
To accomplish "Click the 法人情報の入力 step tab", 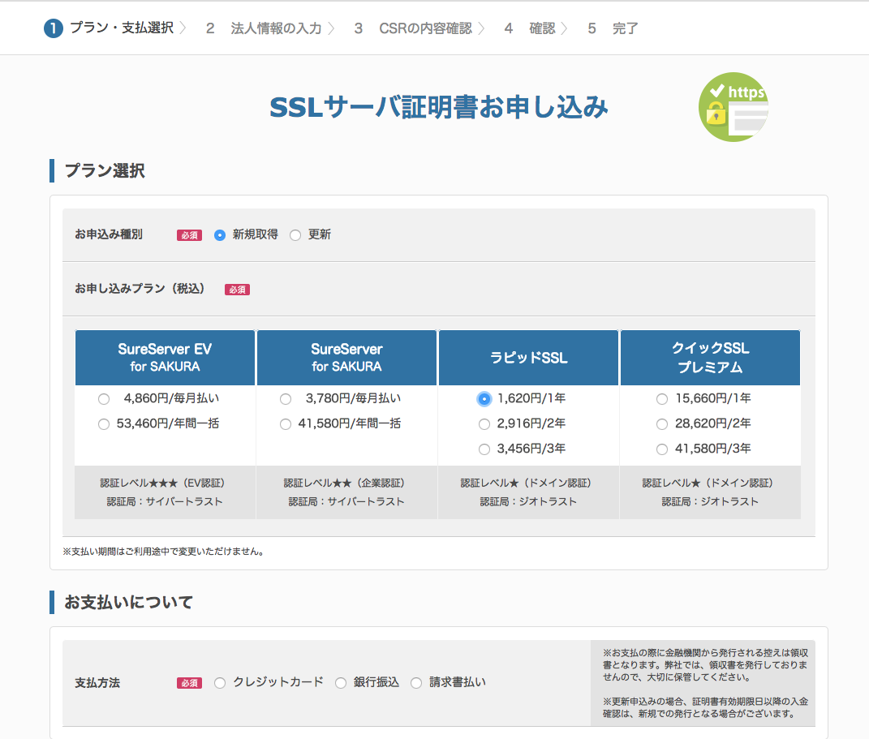I will (x=276, y=28).
